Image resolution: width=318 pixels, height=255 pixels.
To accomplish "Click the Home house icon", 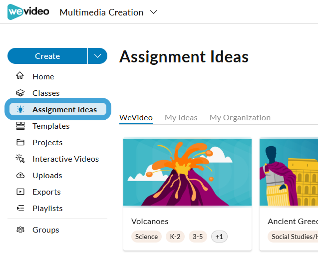I will (20, 75).
